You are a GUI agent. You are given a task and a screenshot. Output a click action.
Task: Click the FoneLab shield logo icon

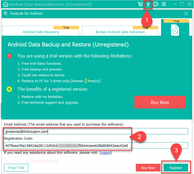pyautogui.click(x=5, y=13)
